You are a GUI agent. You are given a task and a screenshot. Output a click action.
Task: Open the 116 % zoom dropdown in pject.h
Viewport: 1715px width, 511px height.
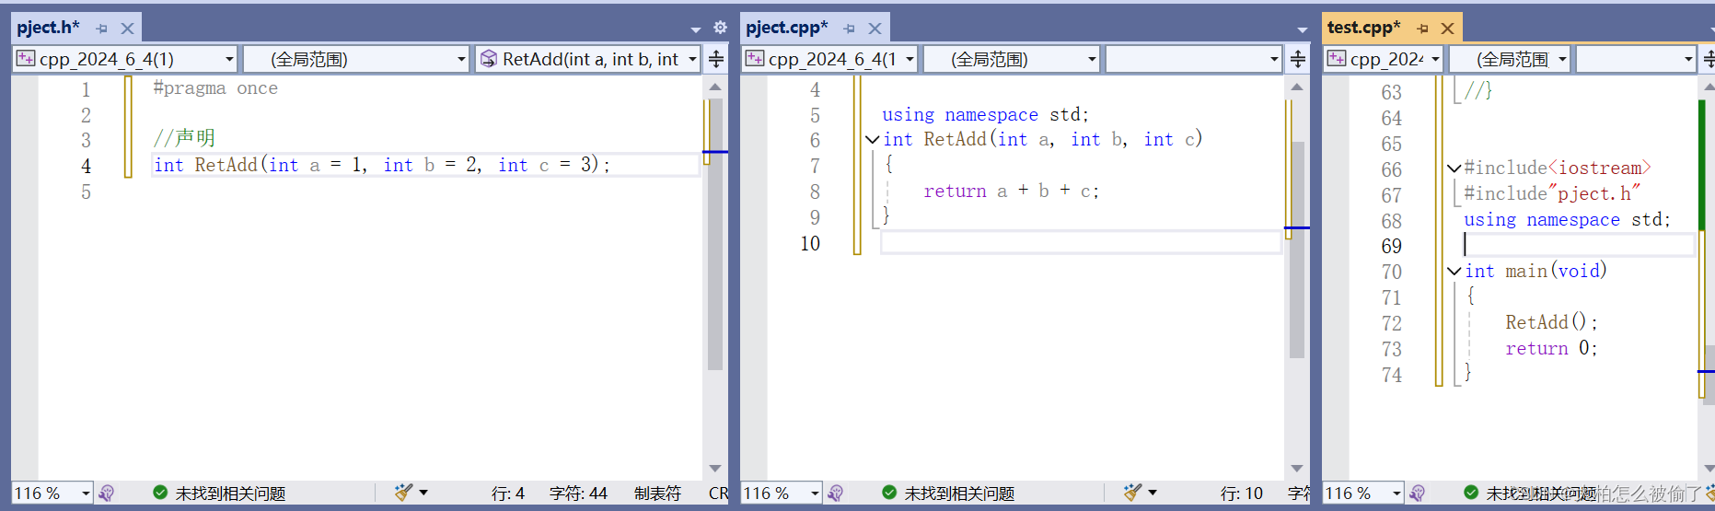(x=52, y=494)
